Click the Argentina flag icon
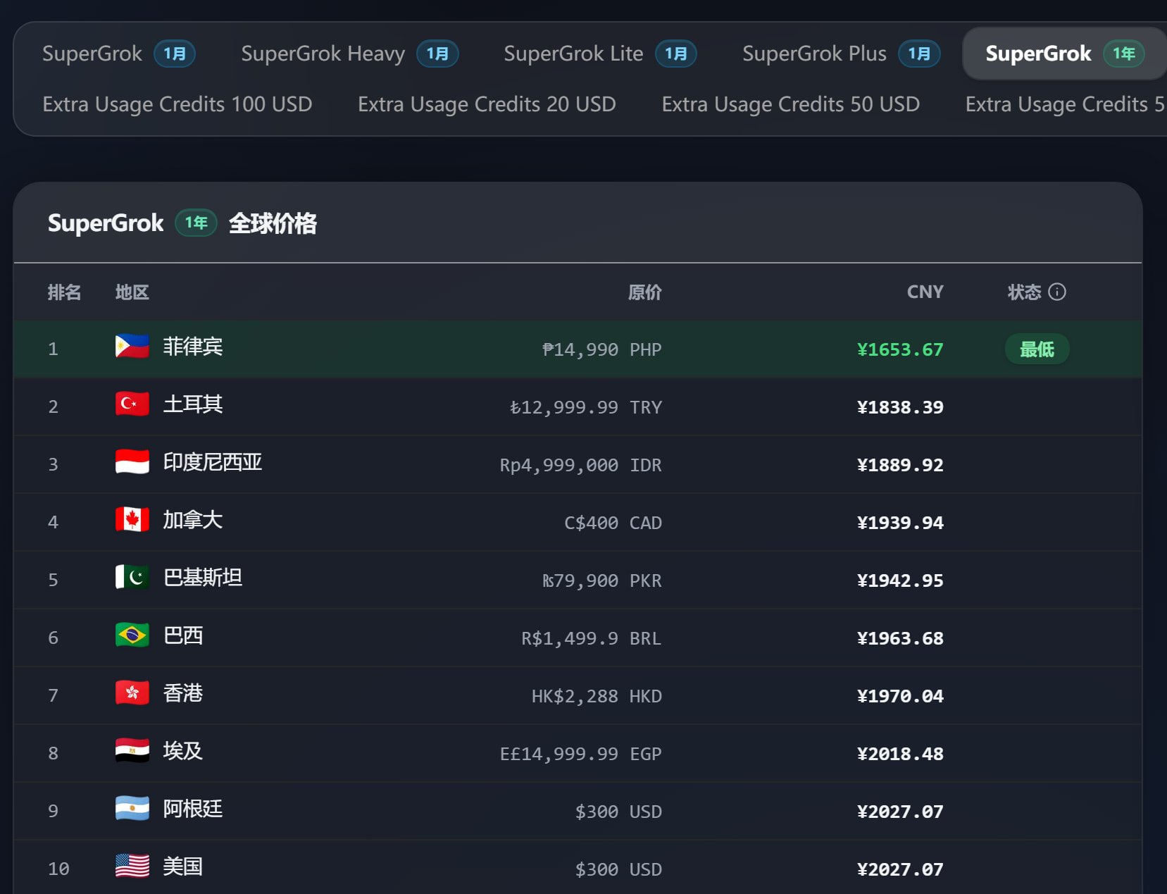The width and height of the screenshot is (1167, 894). [x=132, y=809]
